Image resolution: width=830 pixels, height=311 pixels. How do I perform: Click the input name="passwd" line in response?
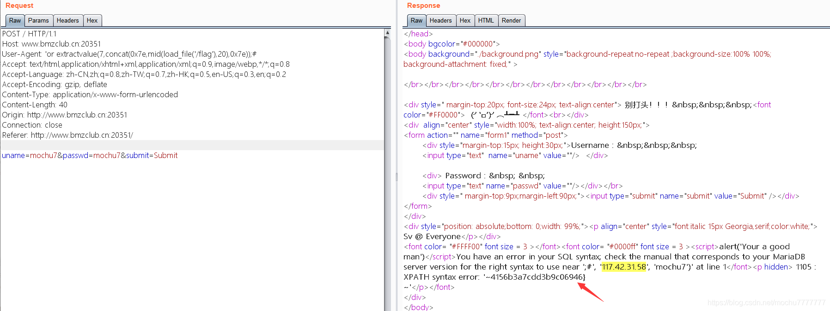(x=522, y=186)
